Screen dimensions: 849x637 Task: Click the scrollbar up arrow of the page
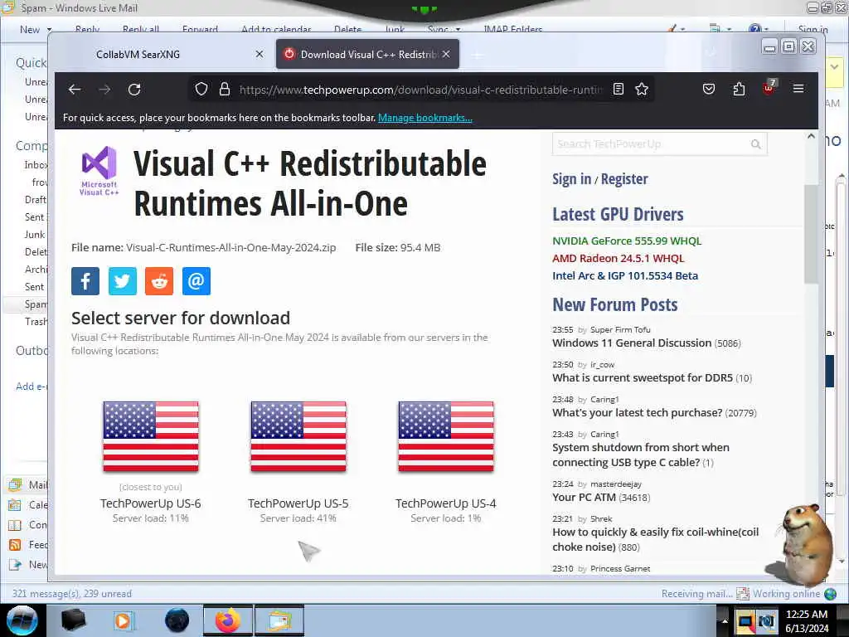(x=811, y=137)
